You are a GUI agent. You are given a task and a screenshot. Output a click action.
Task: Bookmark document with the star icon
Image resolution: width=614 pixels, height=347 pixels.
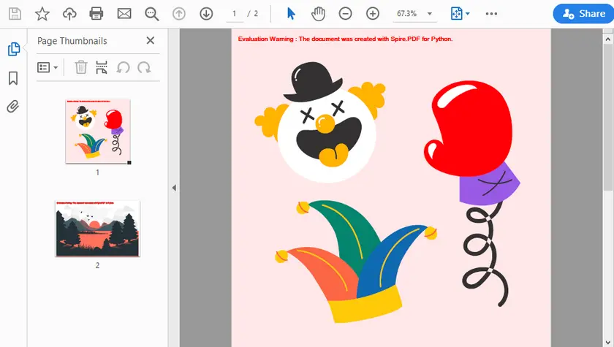point(42,14)
